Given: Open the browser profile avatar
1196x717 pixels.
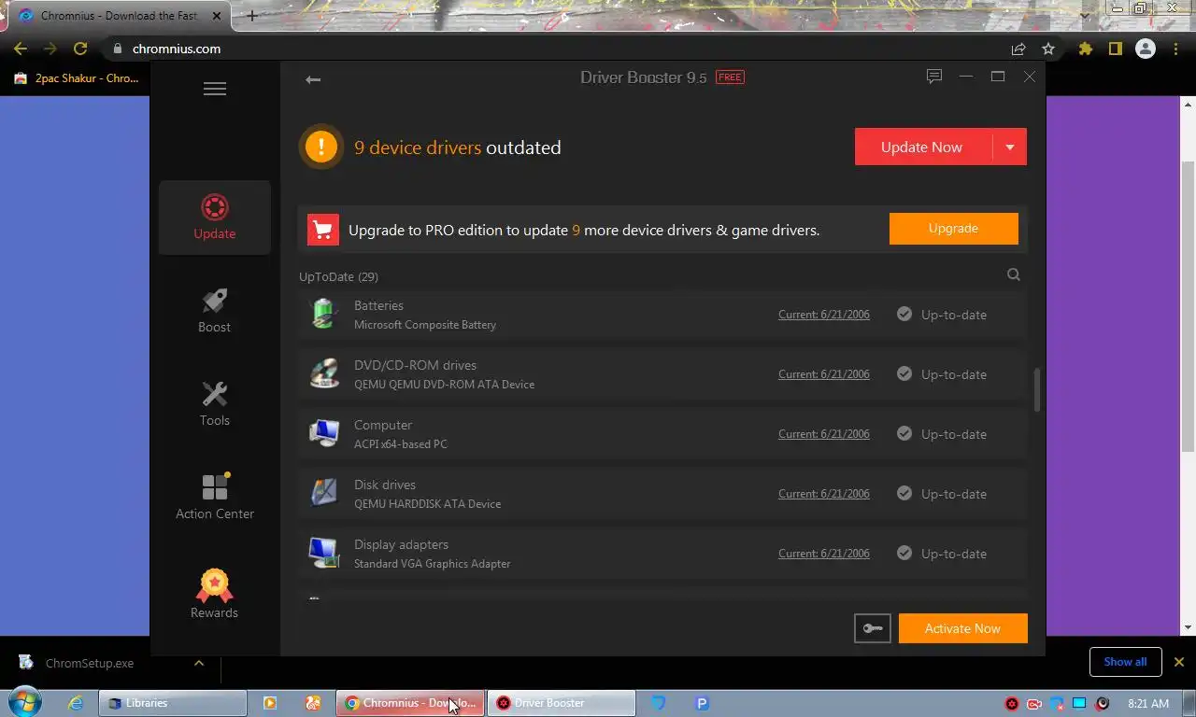Looking at the screenshot, I should click(1145, 49).
